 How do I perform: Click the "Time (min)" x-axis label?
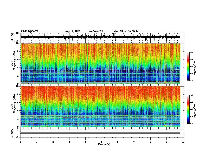[104, 144]
